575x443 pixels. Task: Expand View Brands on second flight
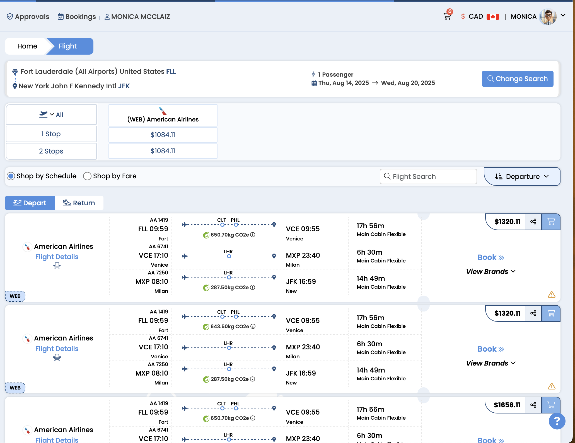(x=491, y=363)
